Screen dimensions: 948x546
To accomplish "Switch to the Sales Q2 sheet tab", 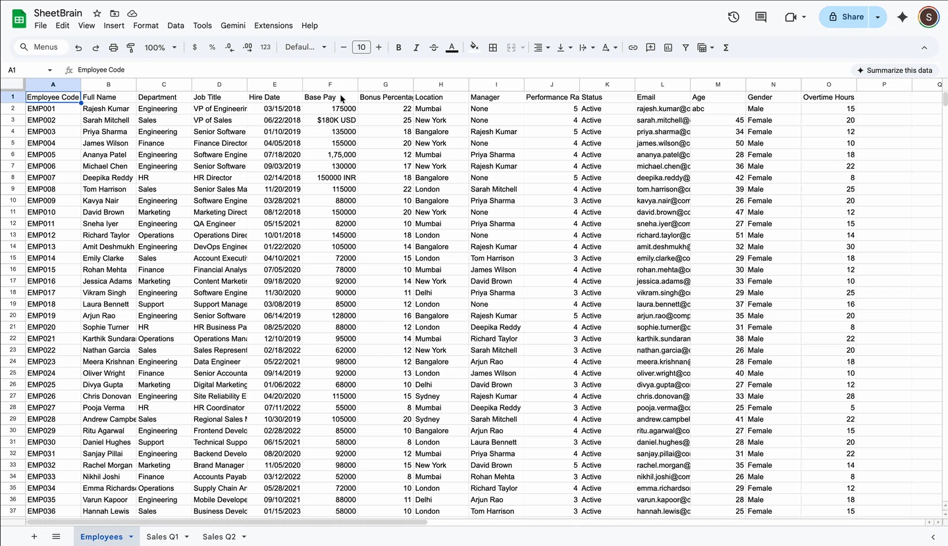I will [x=219, y=537].
